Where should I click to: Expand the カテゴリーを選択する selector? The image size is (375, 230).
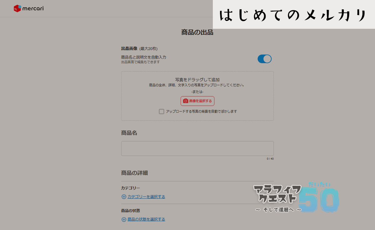pos(146,197)
